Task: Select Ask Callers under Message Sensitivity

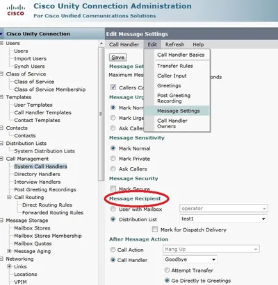Action: coord(113,169)
